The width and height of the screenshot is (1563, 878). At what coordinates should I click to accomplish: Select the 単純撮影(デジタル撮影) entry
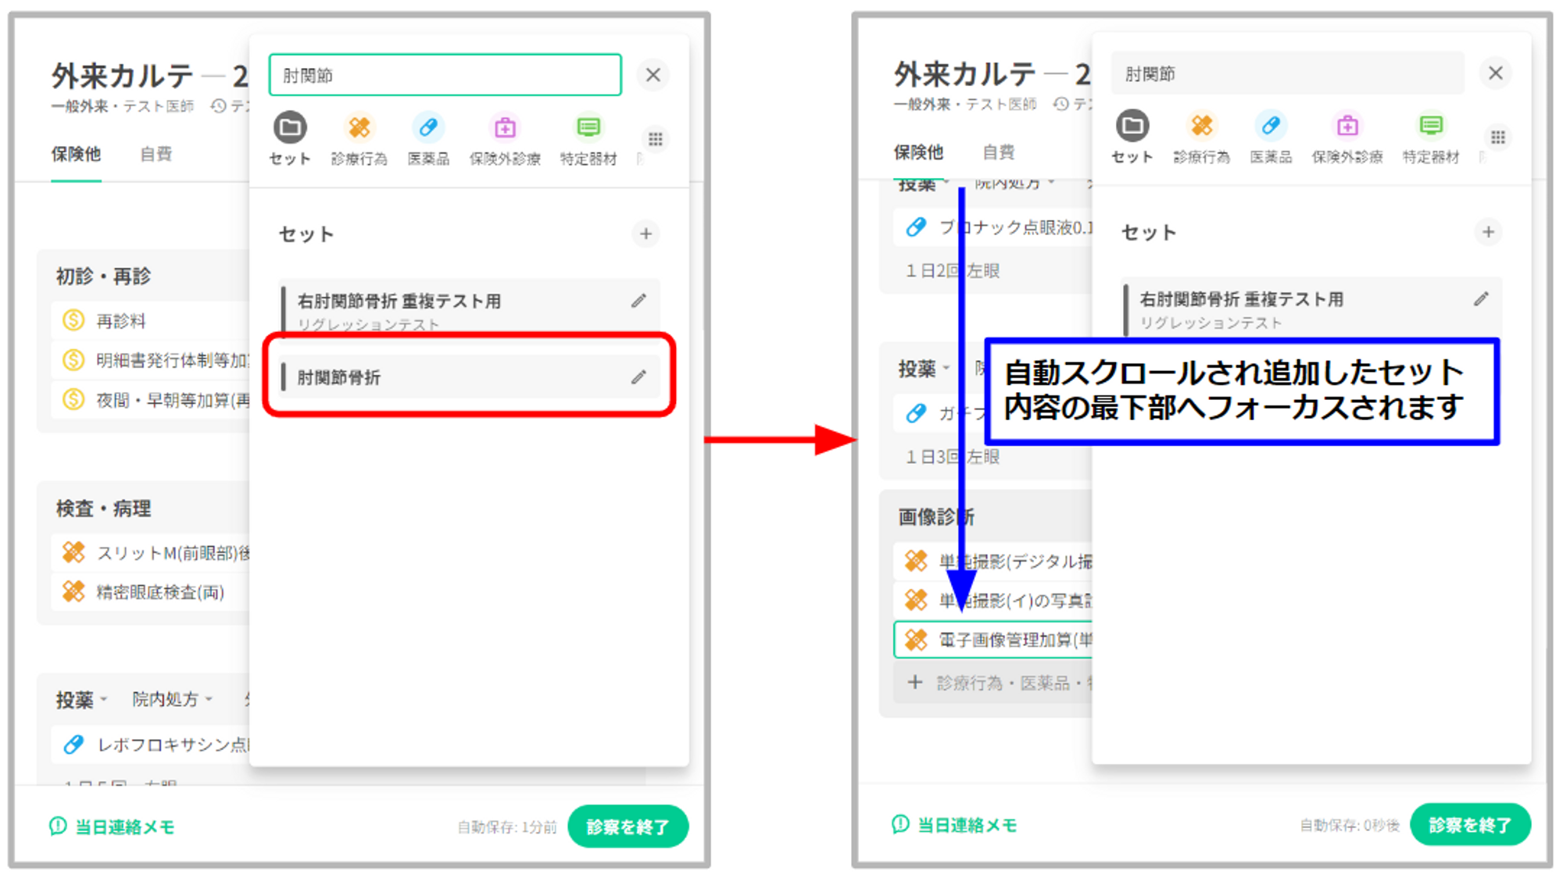[x=993, y=561]
